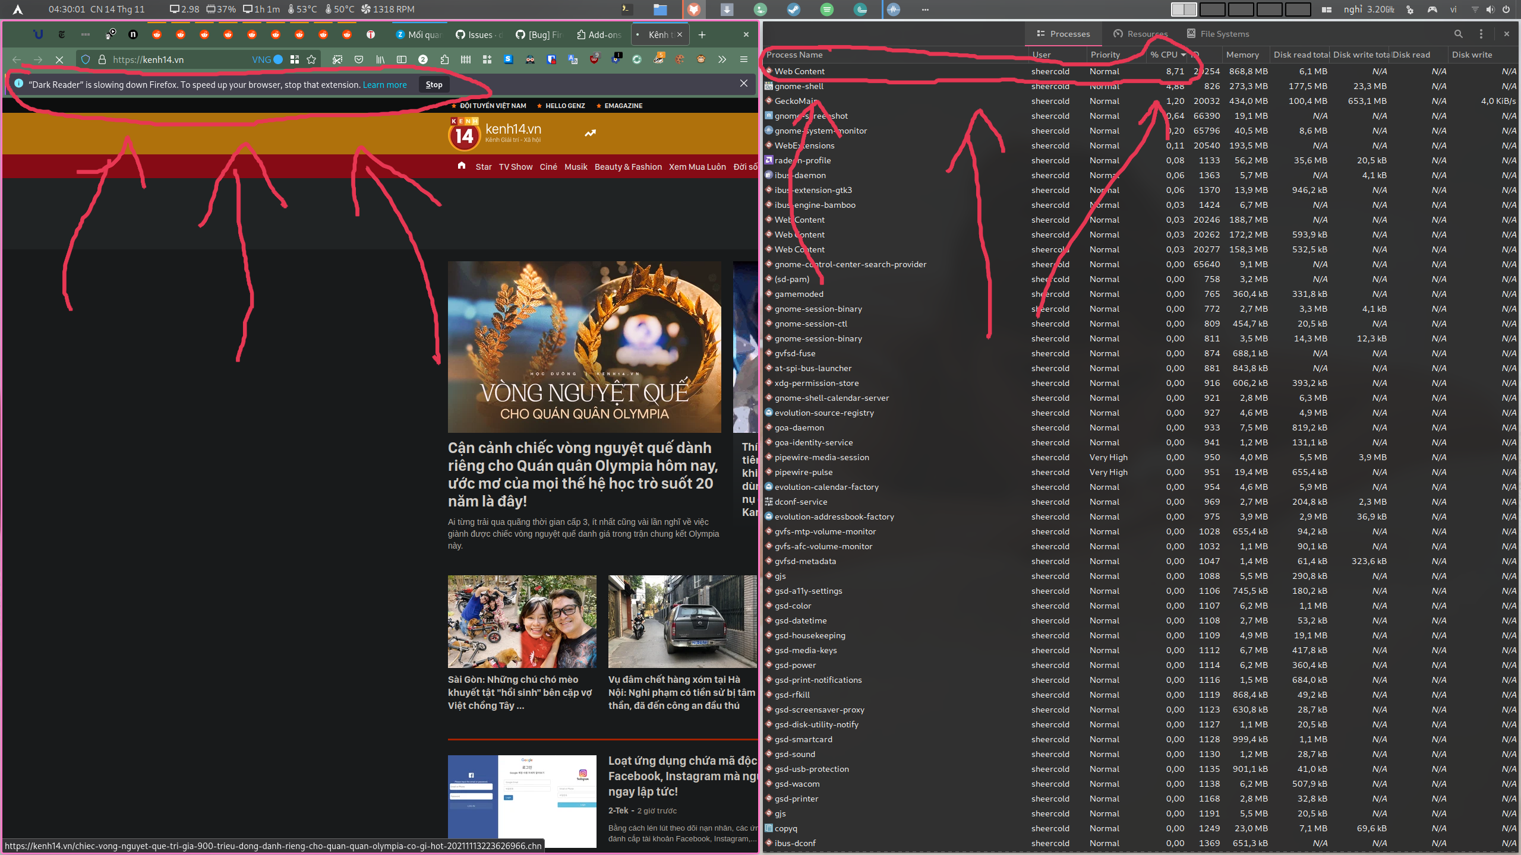Open the Issues GitHub browser tab
This screenshot has height=855, width=1521.
479,35
